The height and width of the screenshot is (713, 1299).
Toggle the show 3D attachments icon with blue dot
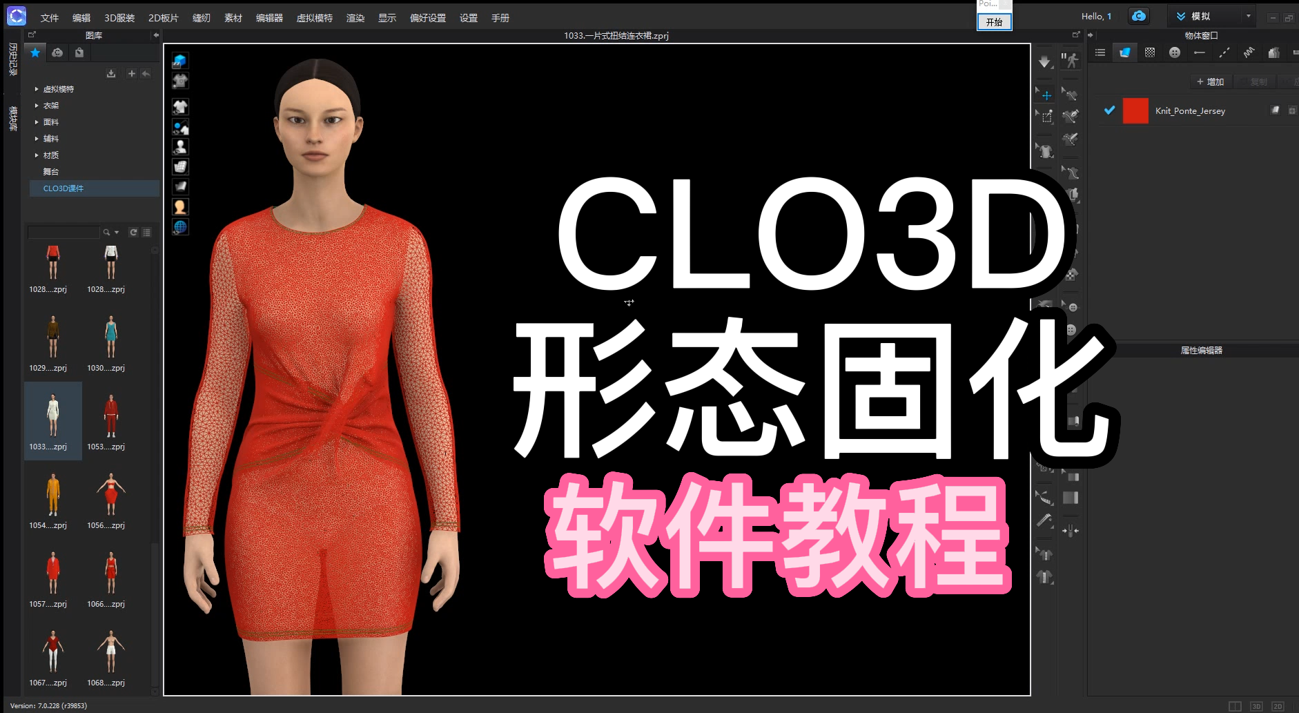point(180,127)
